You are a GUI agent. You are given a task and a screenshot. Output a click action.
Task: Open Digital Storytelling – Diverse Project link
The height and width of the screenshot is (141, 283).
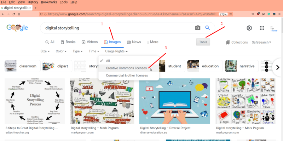tap(165, 128)
